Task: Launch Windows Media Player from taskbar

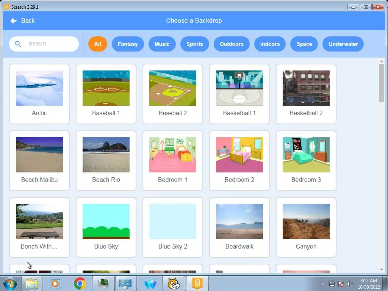Action: pos(56,283)
